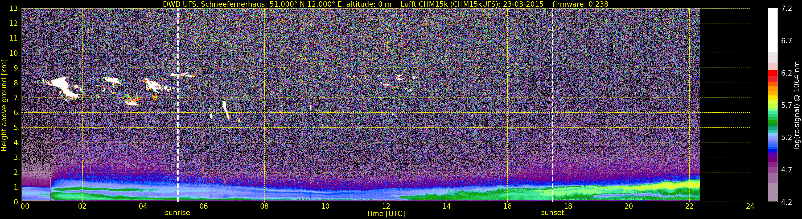
Task: Select the white dashed sunset marker line
Action: [553, 105]
